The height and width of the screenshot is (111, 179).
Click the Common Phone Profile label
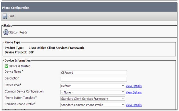point(20,104)
